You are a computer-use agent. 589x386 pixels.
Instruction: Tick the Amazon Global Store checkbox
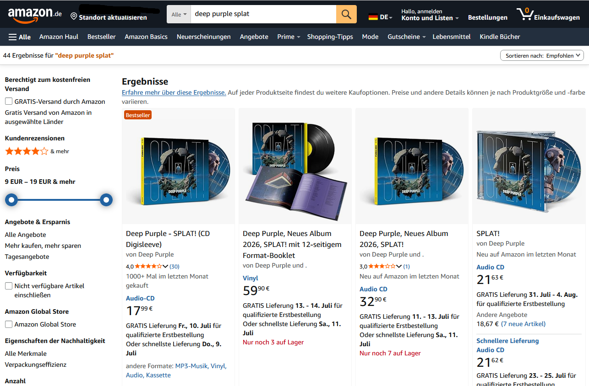click(x=9, y=324)
